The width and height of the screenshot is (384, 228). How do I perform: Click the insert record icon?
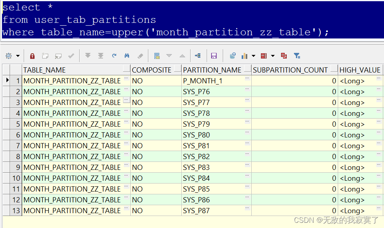pos(45,56)
